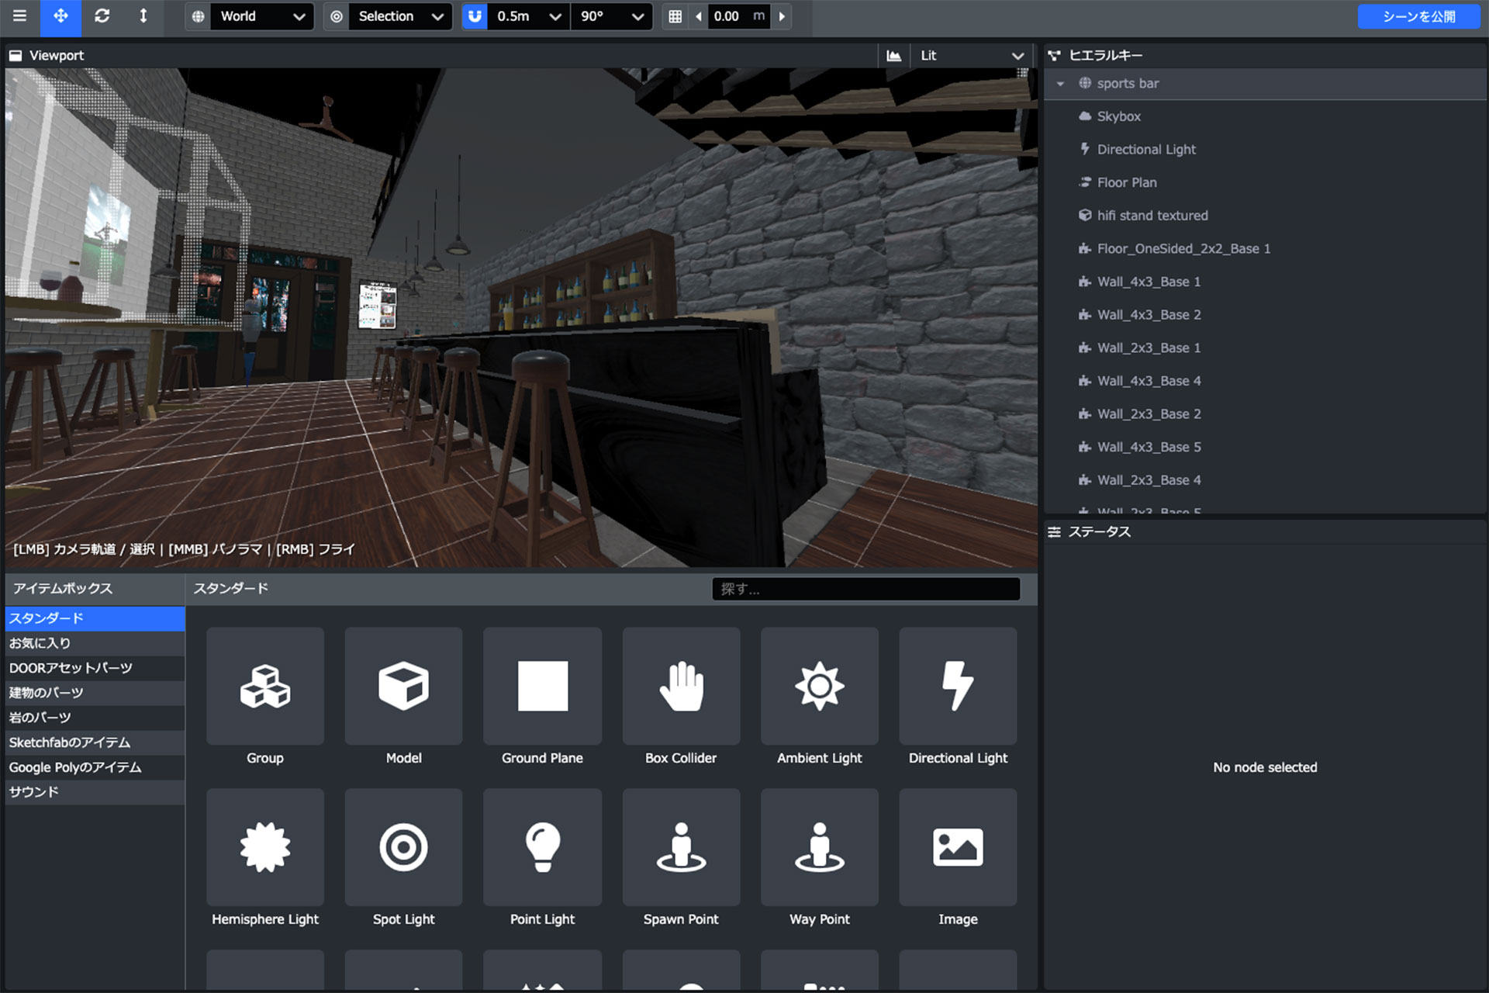
Task: Add a Spot Light element
Action: click(x=404, y=847)
